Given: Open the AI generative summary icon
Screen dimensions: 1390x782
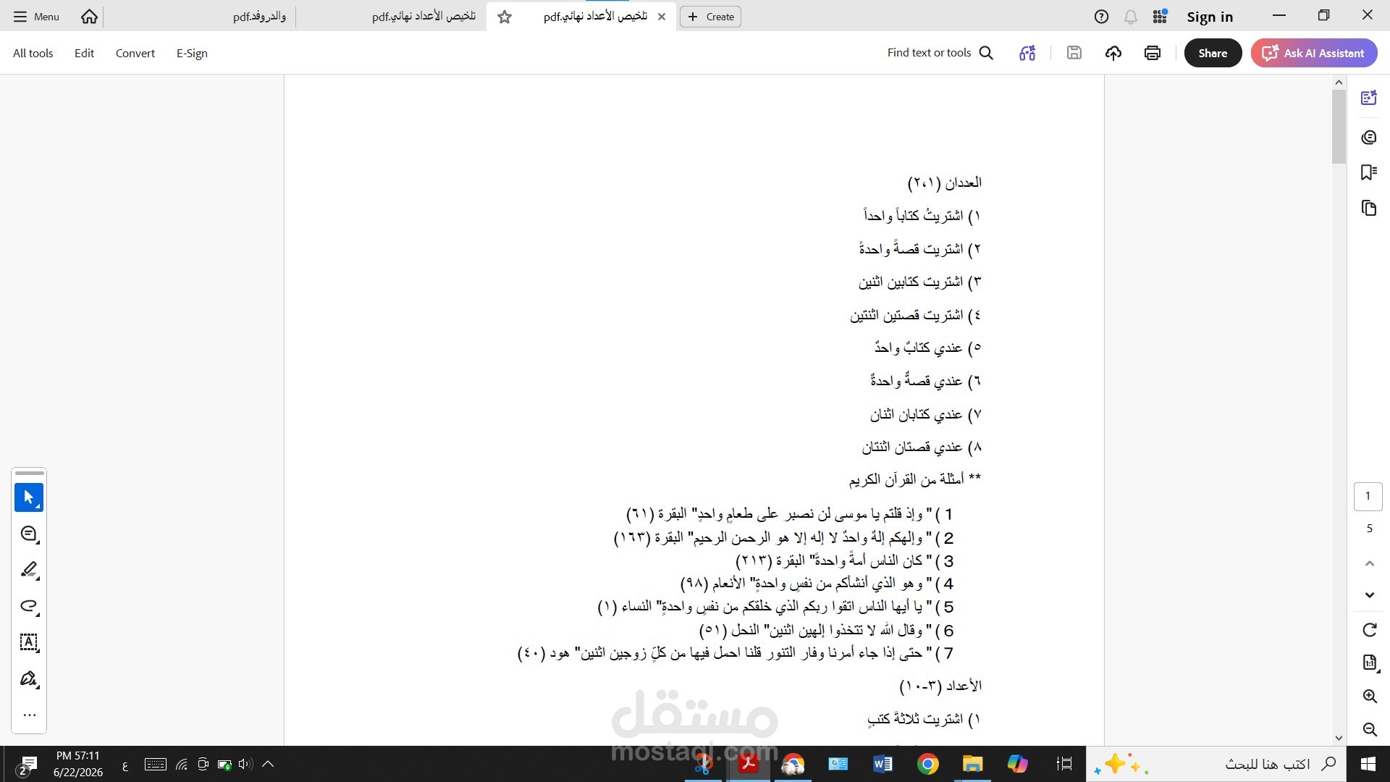Looking at the screenshot, I should pos(1027,53).
